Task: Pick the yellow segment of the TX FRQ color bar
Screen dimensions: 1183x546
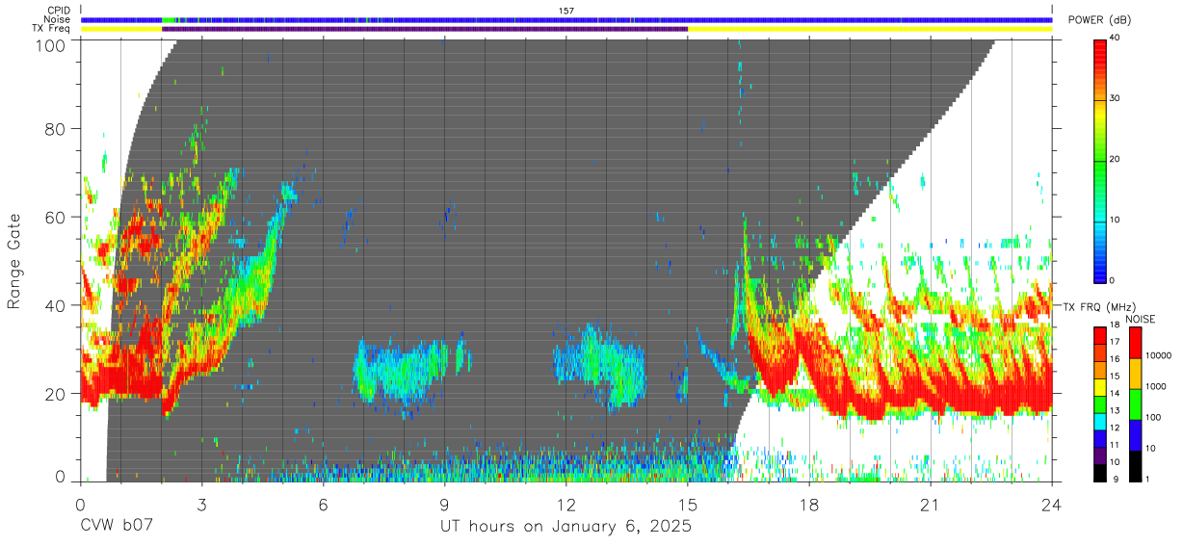Action: click(x=1100, y=387)
